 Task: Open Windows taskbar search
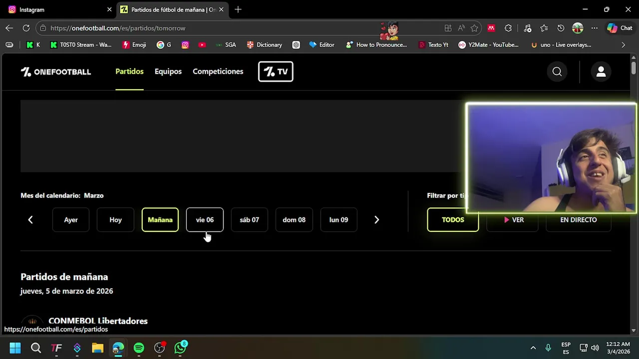point(36,348)
